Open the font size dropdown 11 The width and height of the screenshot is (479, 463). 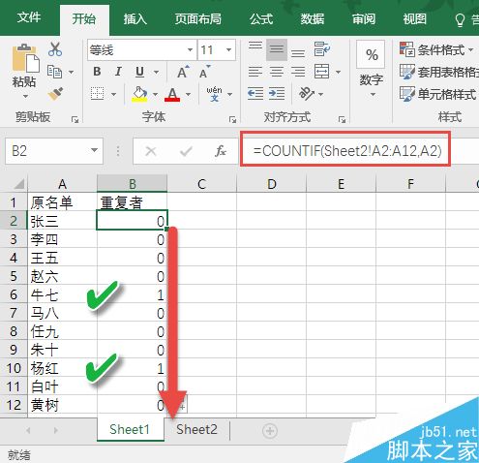[x=228, y=49]
